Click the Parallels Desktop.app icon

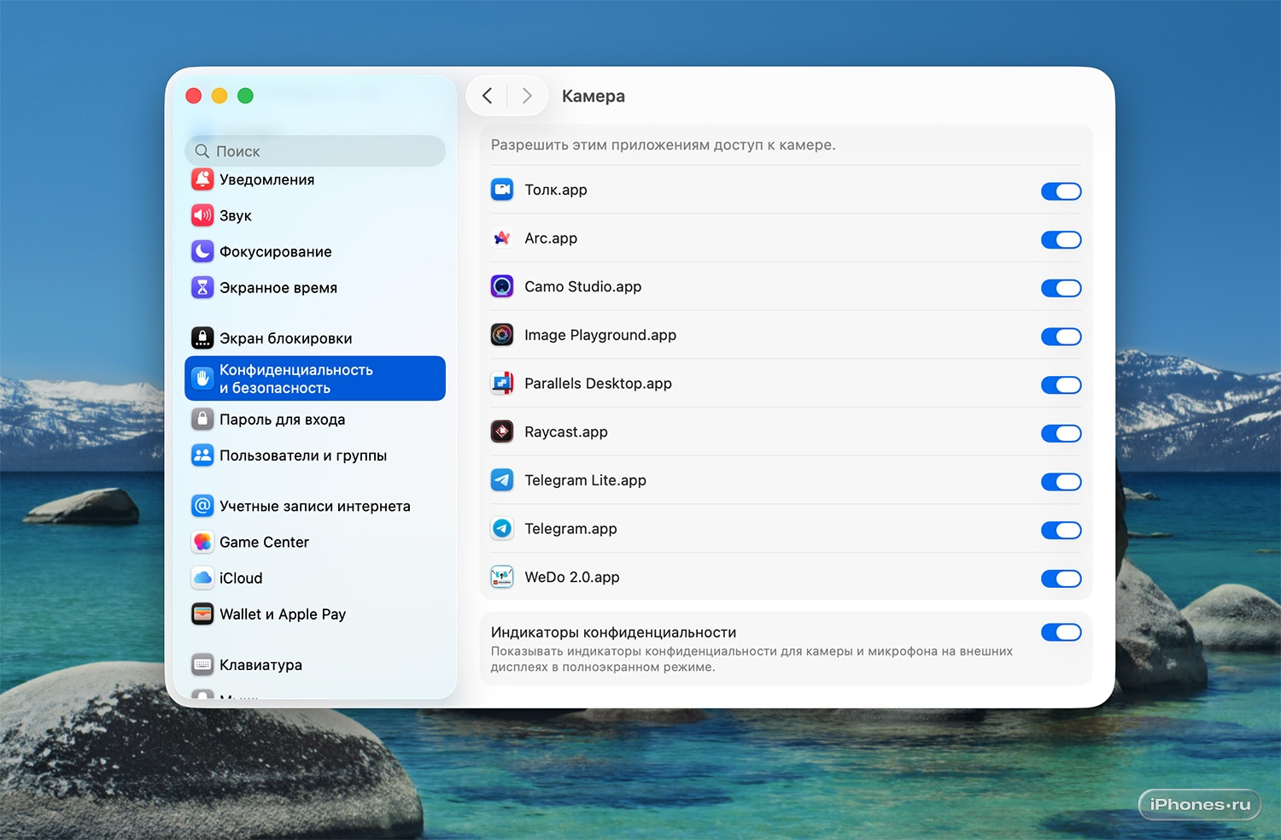(502, 384)
